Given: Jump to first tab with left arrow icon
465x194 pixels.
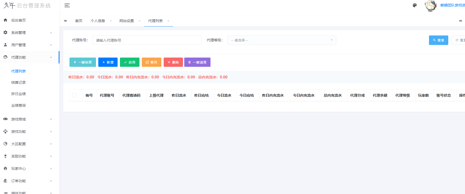Looking at the screenshot, I should tap(65, 21).
